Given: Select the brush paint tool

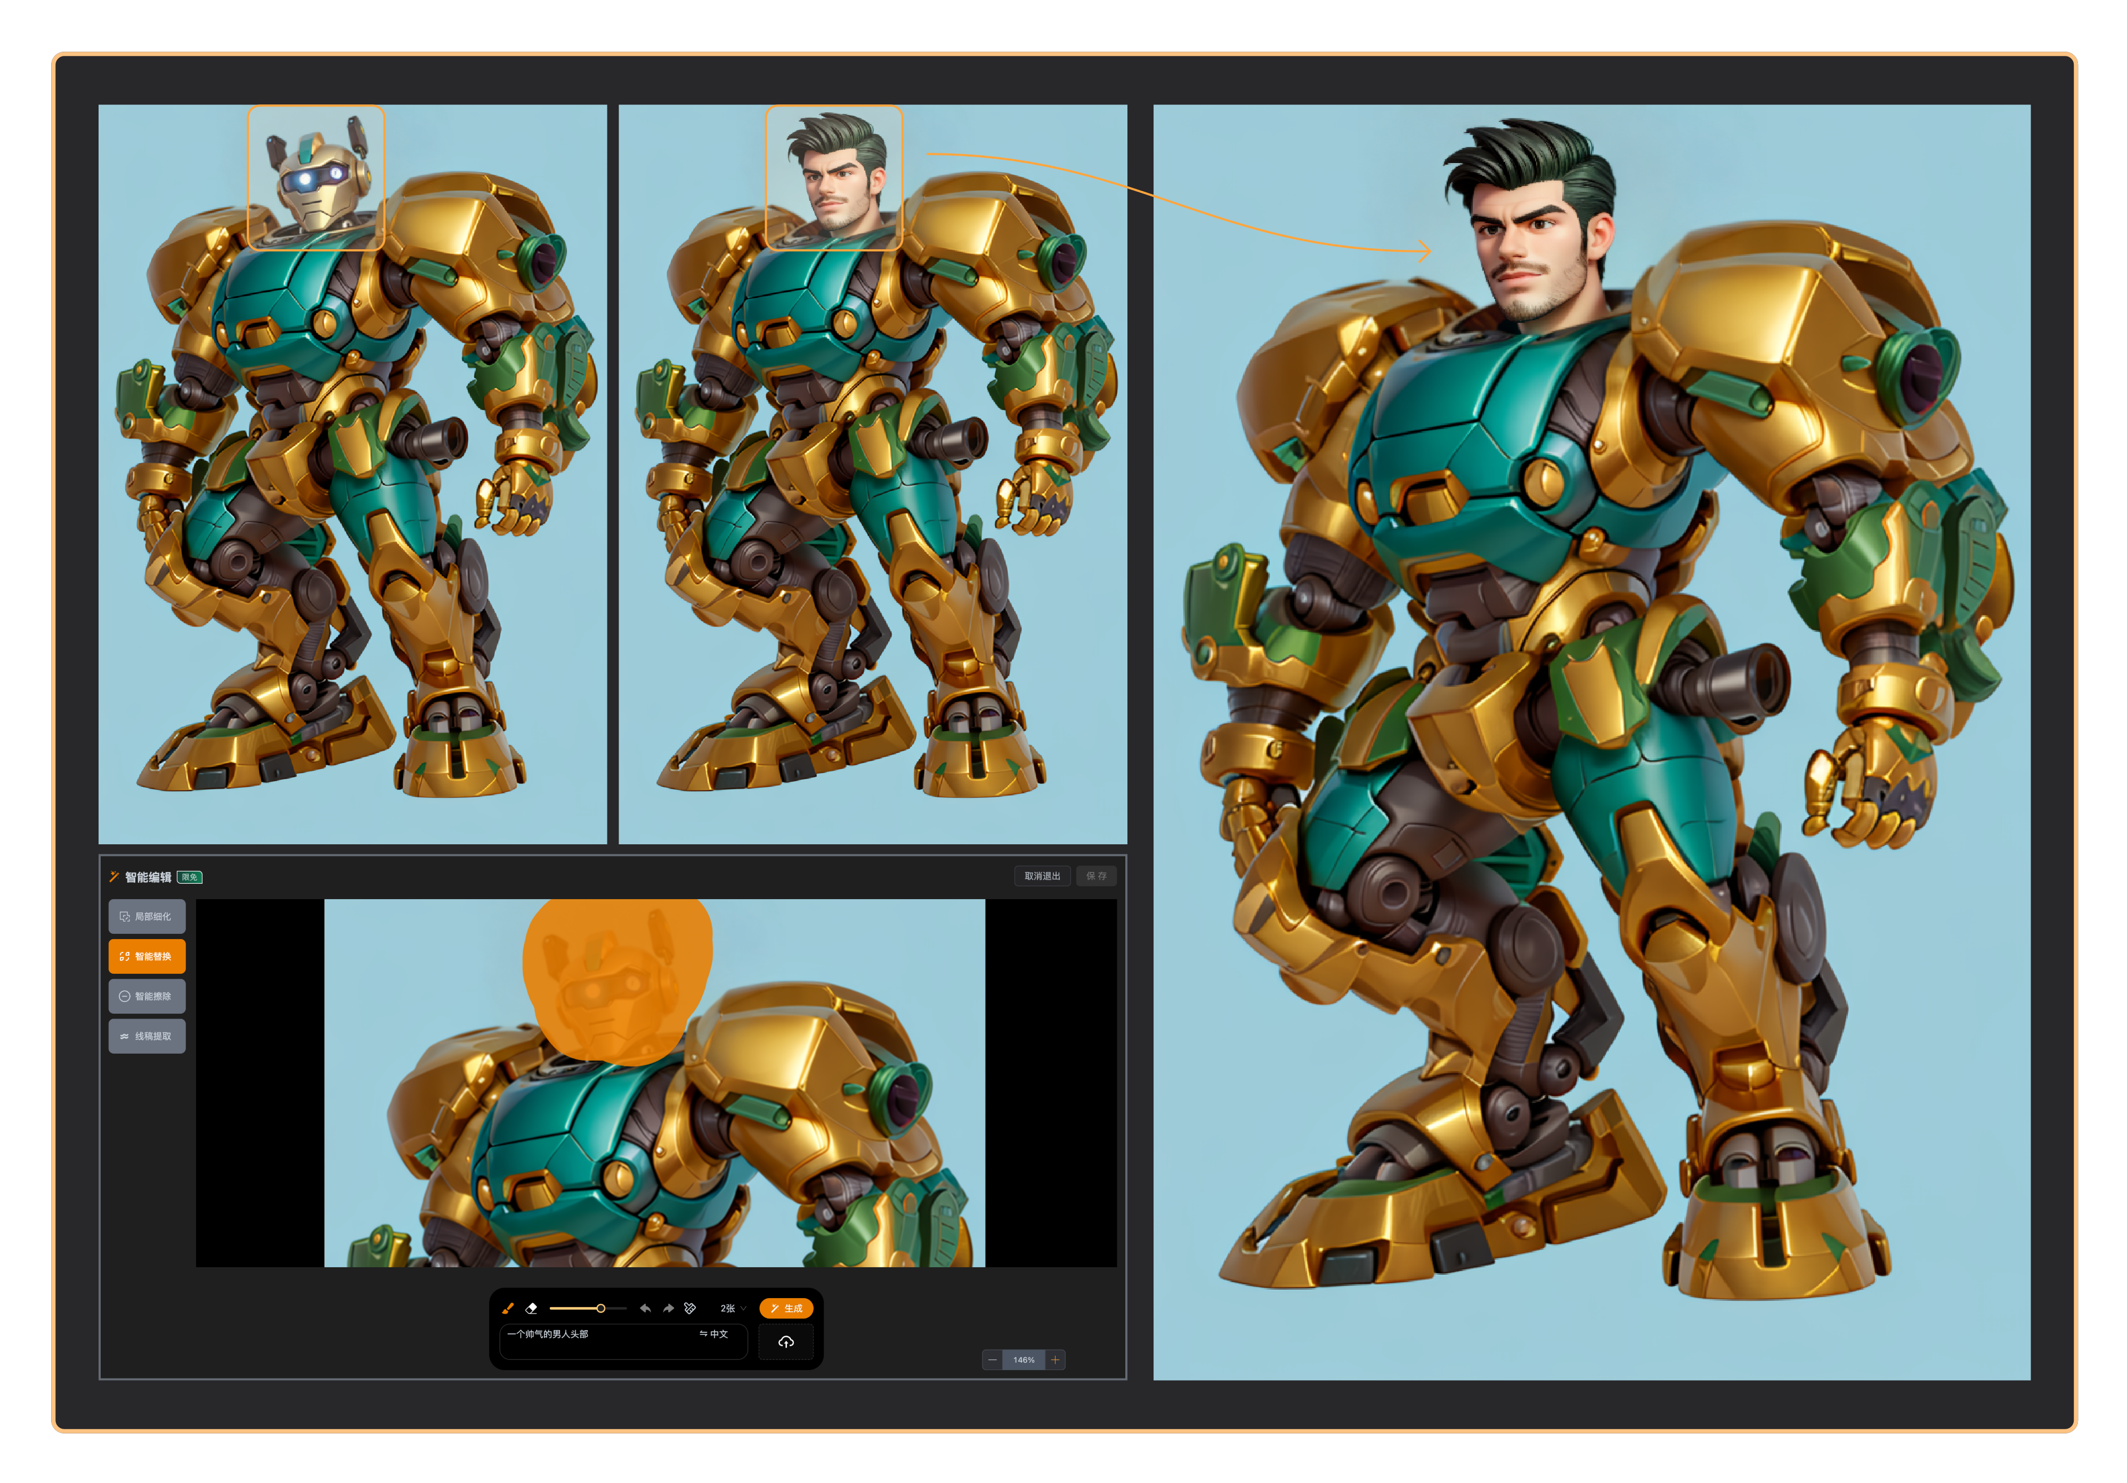Looking at the screenshot, I should (x=508, y=1308).
